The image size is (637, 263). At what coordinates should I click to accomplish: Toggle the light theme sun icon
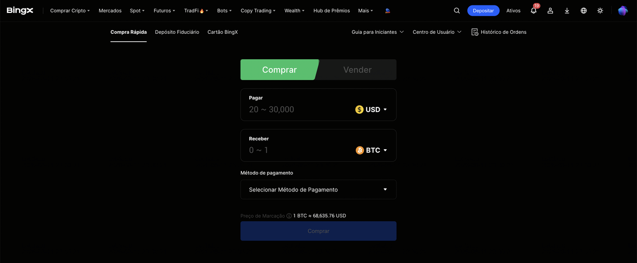pyautogui.click(x=600, y=10)
